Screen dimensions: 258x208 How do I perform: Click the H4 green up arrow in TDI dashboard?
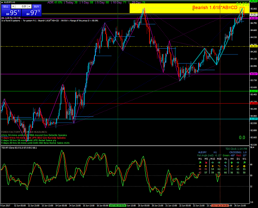pos(232,163)
